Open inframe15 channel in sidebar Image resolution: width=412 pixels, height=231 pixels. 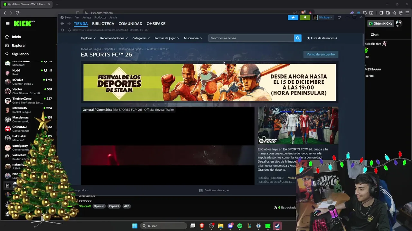pos(28,110)
